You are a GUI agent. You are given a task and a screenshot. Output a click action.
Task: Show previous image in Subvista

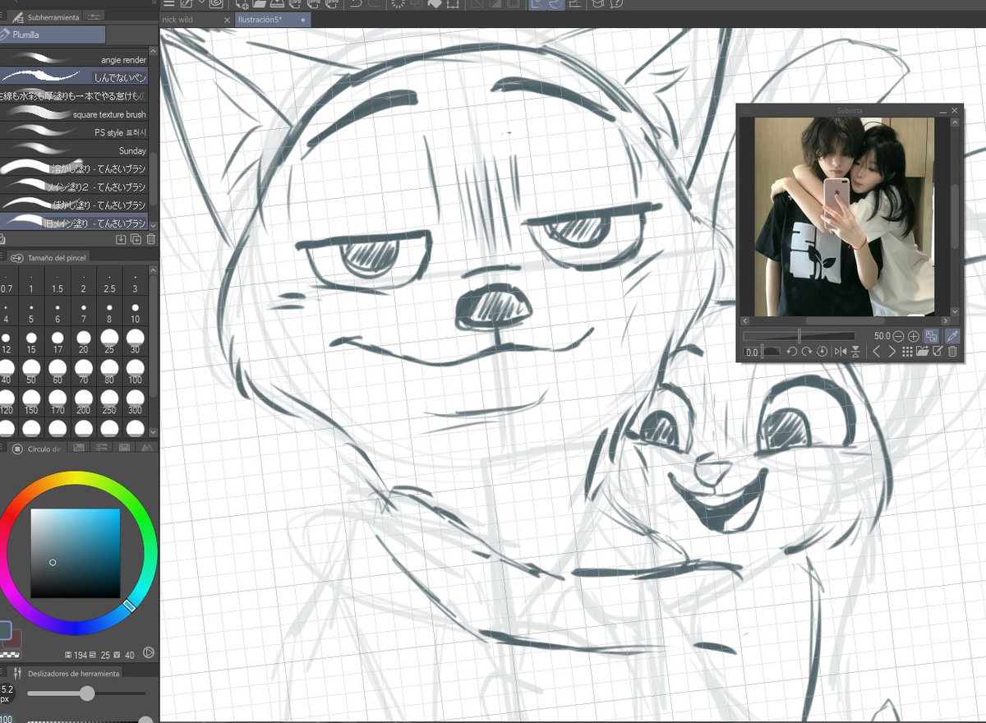(876, 352)
